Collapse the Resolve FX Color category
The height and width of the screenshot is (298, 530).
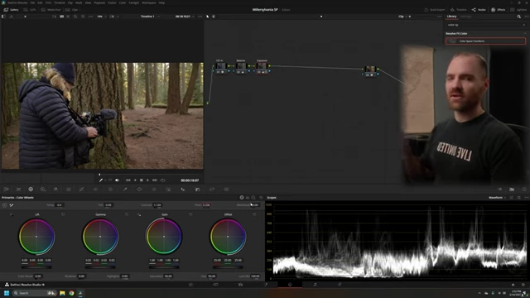[525, 33]
